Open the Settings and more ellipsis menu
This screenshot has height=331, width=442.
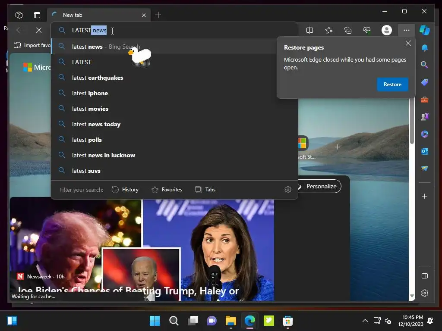[406, 30]
